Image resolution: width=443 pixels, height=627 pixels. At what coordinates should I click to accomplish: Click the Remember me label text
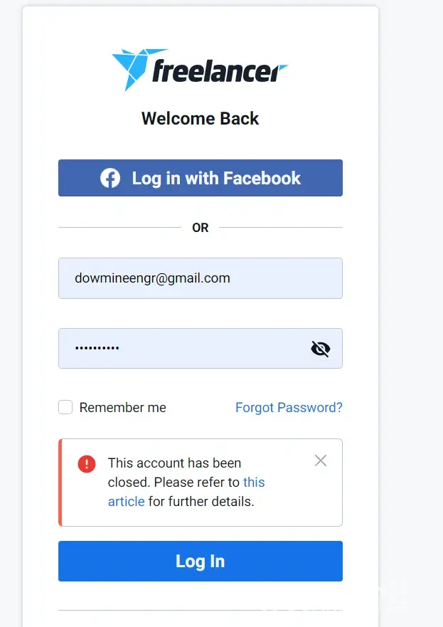(x=122, y=408)
